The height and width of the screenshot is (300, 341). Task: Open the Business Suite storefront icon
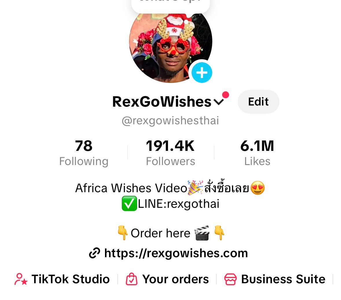230,279
